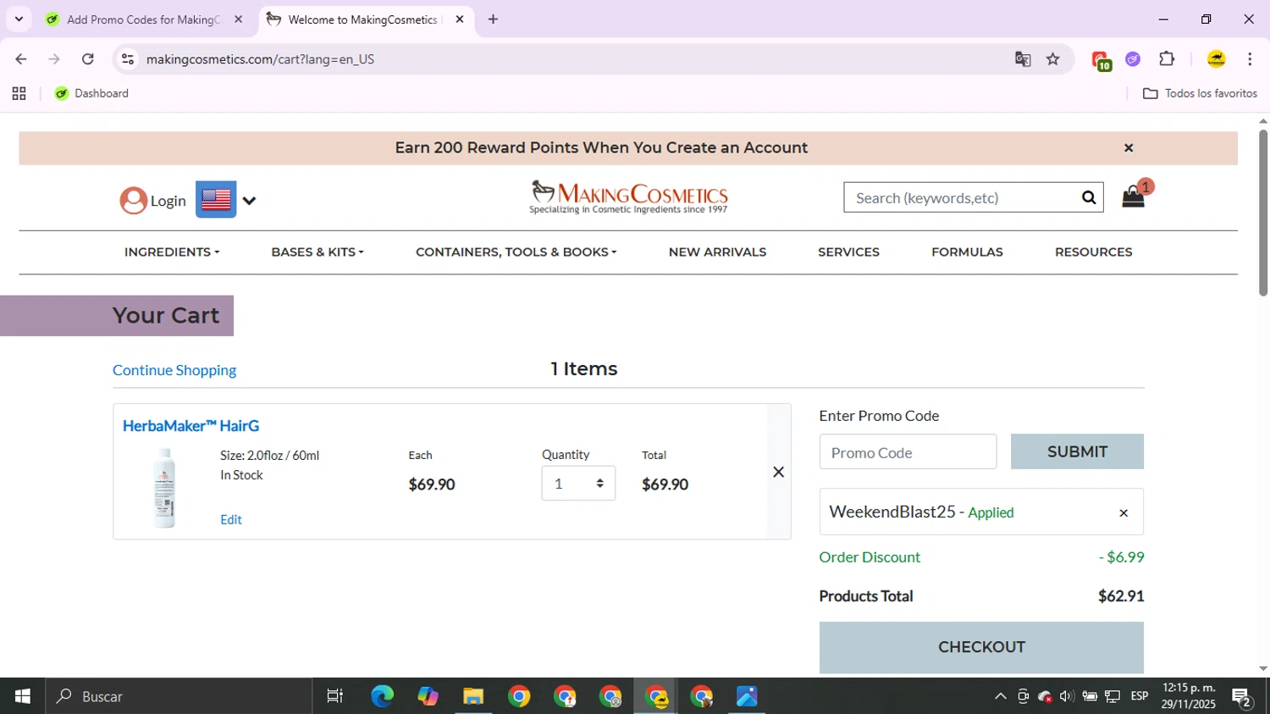
Task: Click the user Login avatar icon
Action: click(x=133, y=201)
